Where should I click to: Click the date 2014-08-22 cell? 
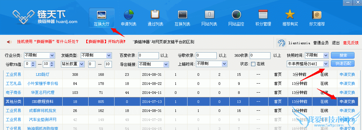click(152, 84)
